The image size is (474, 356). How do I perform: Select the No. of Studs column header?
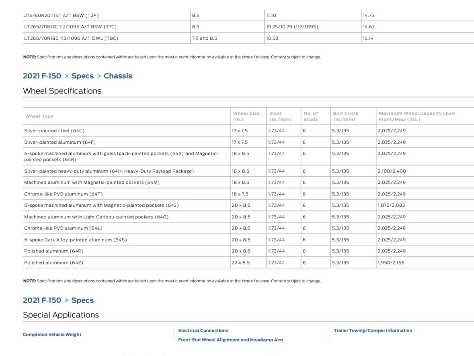point(310,116)
